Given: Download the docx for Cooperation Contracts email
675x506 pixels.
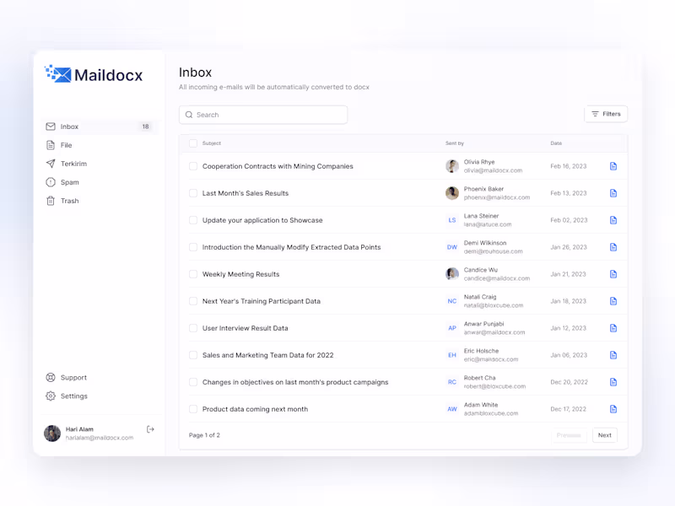Looking at the screenshot, I should (613, 165).
